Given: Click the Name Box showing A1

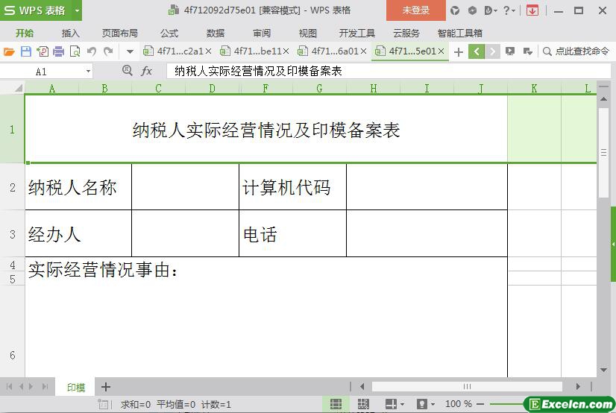Looking at the screenshot, I should click(41, 72).
